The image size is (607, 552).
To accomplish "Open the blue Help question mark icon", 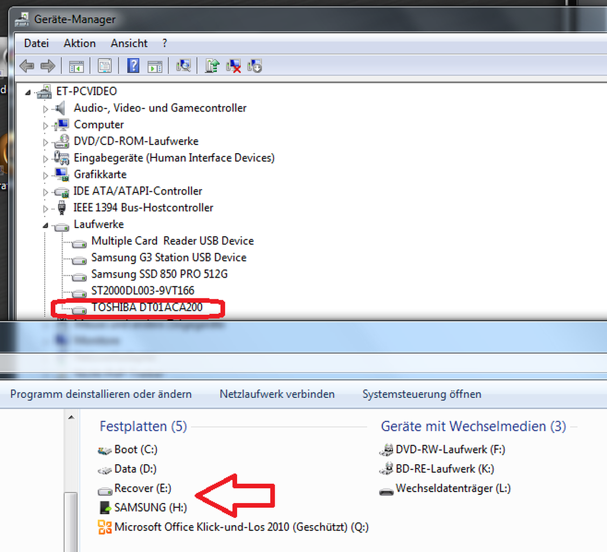I will click(133, 65).
